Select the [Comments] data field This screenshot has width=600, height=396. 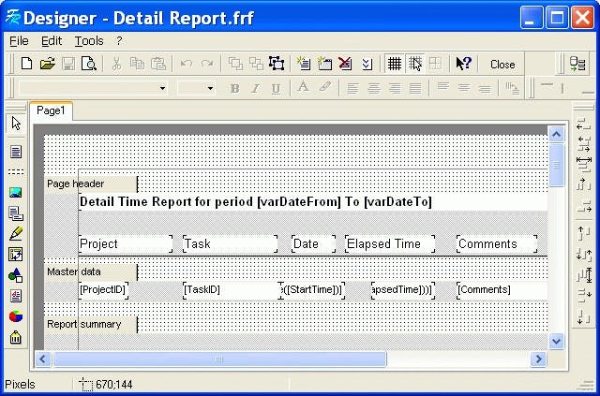pyautogui.click(x=502, y=289)
